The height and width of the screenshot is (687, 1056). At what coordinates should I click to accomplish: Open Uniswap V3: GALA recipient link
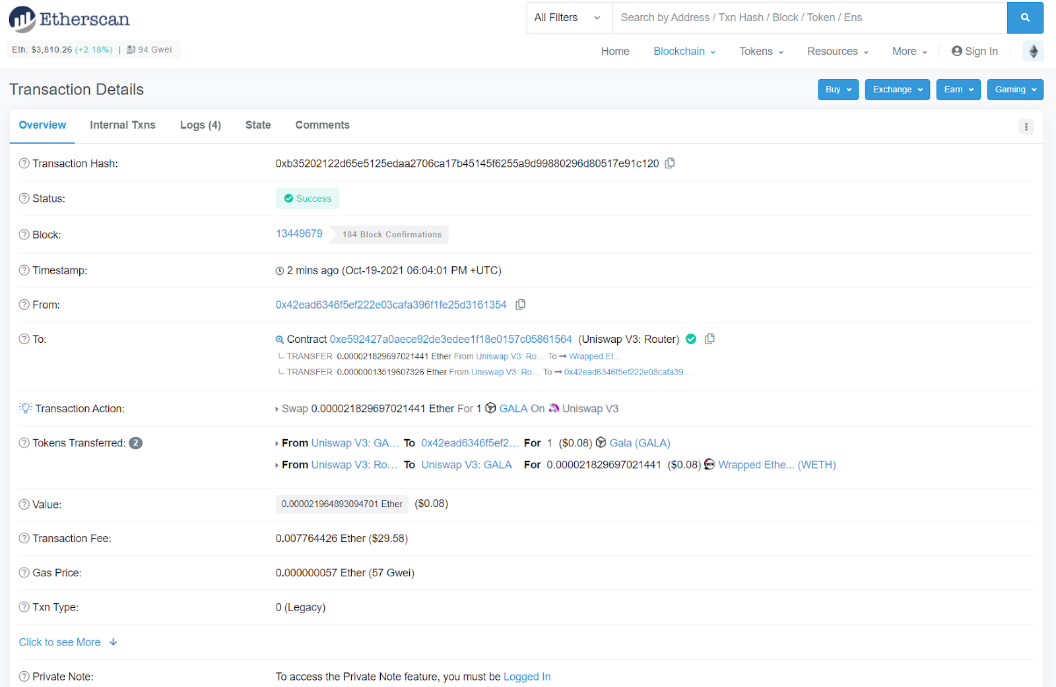pos(467,465)
